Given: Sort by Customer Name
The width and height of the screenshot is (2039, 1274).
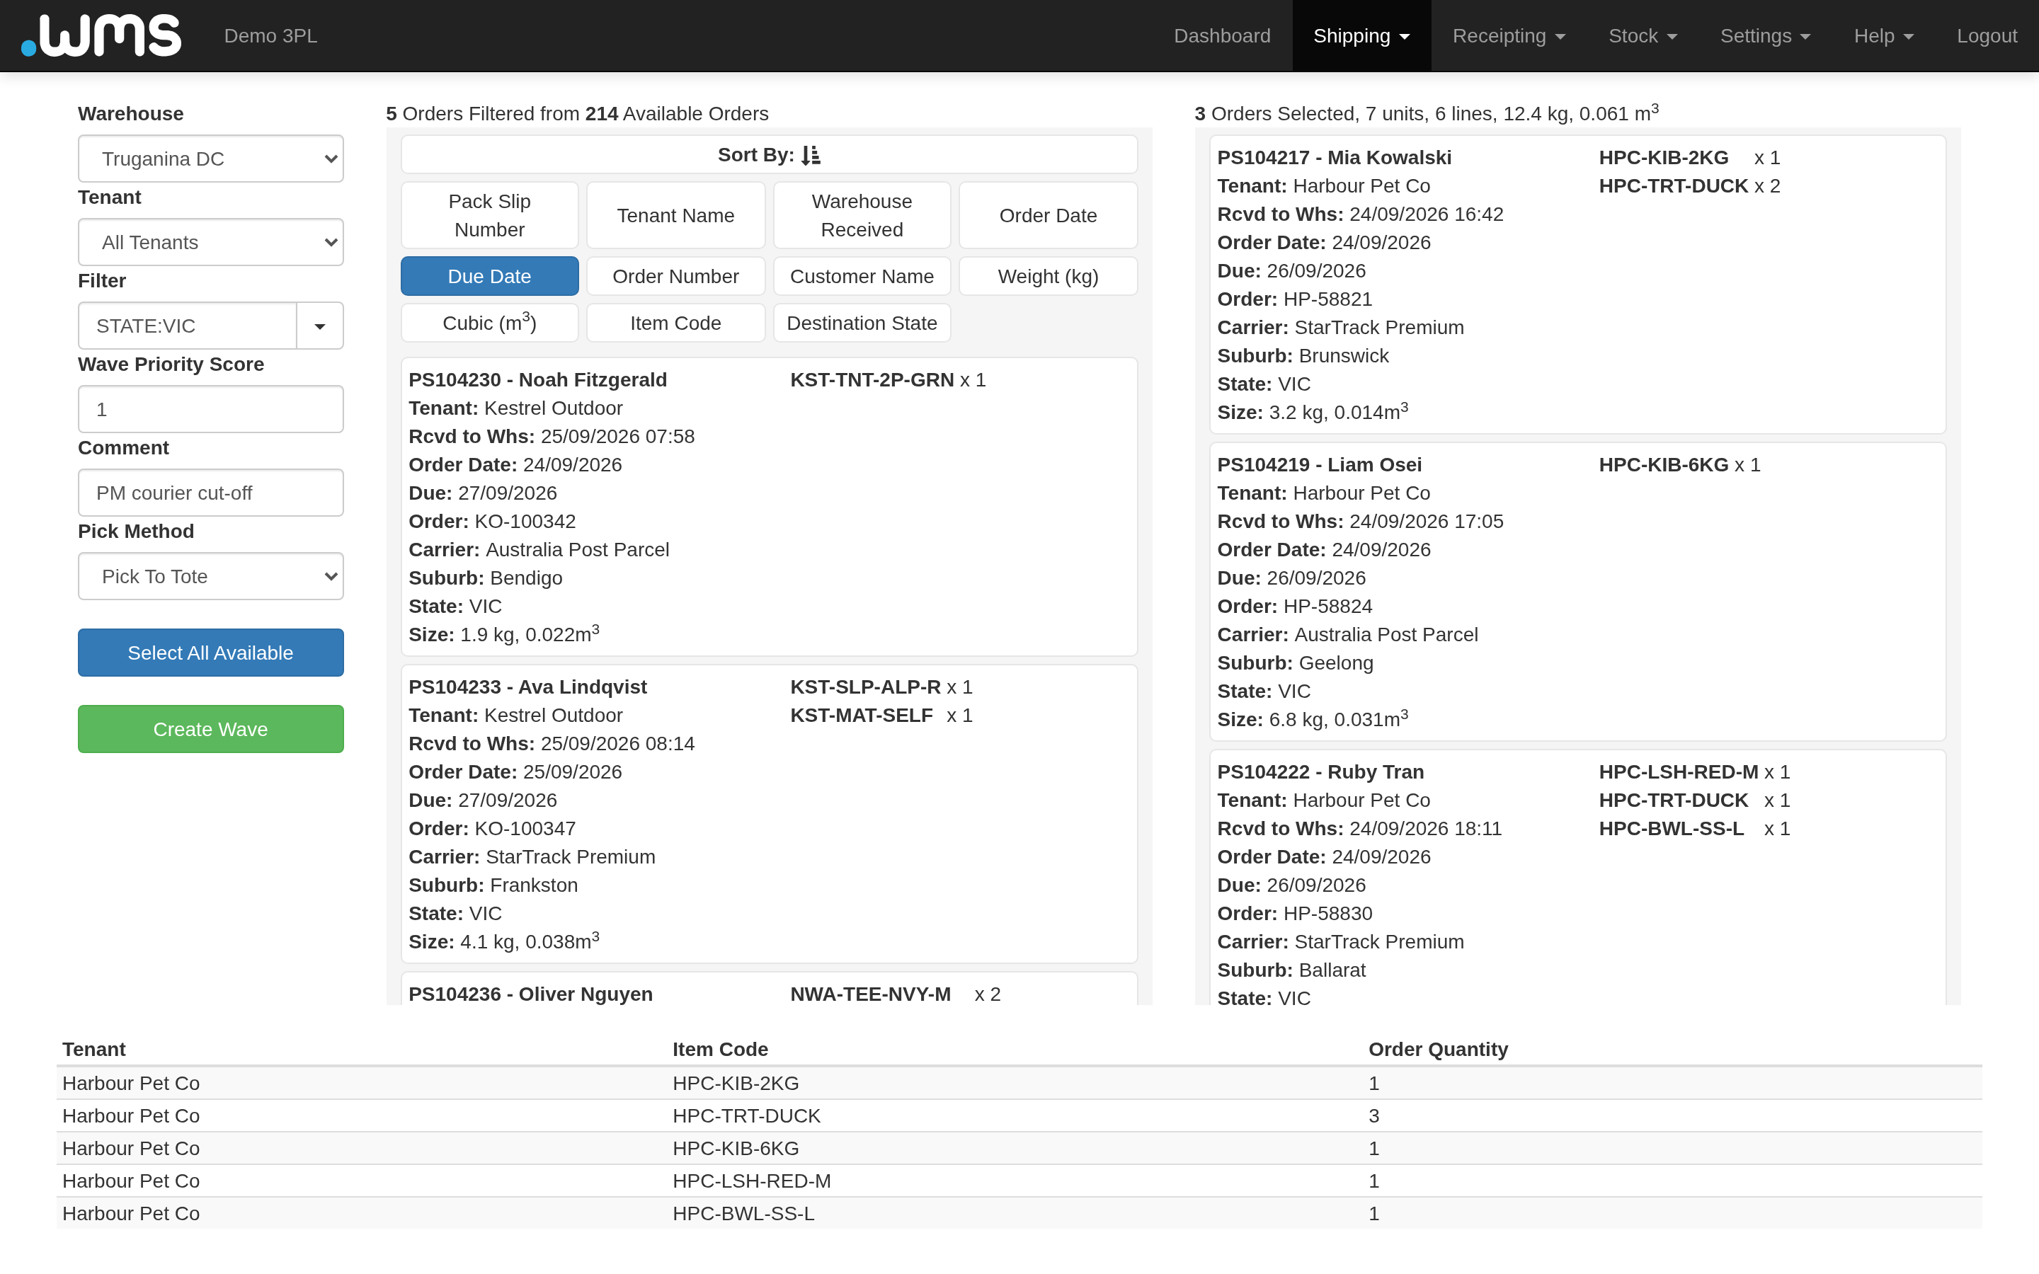Looking at the screenshot, I should tap(862, 276).
